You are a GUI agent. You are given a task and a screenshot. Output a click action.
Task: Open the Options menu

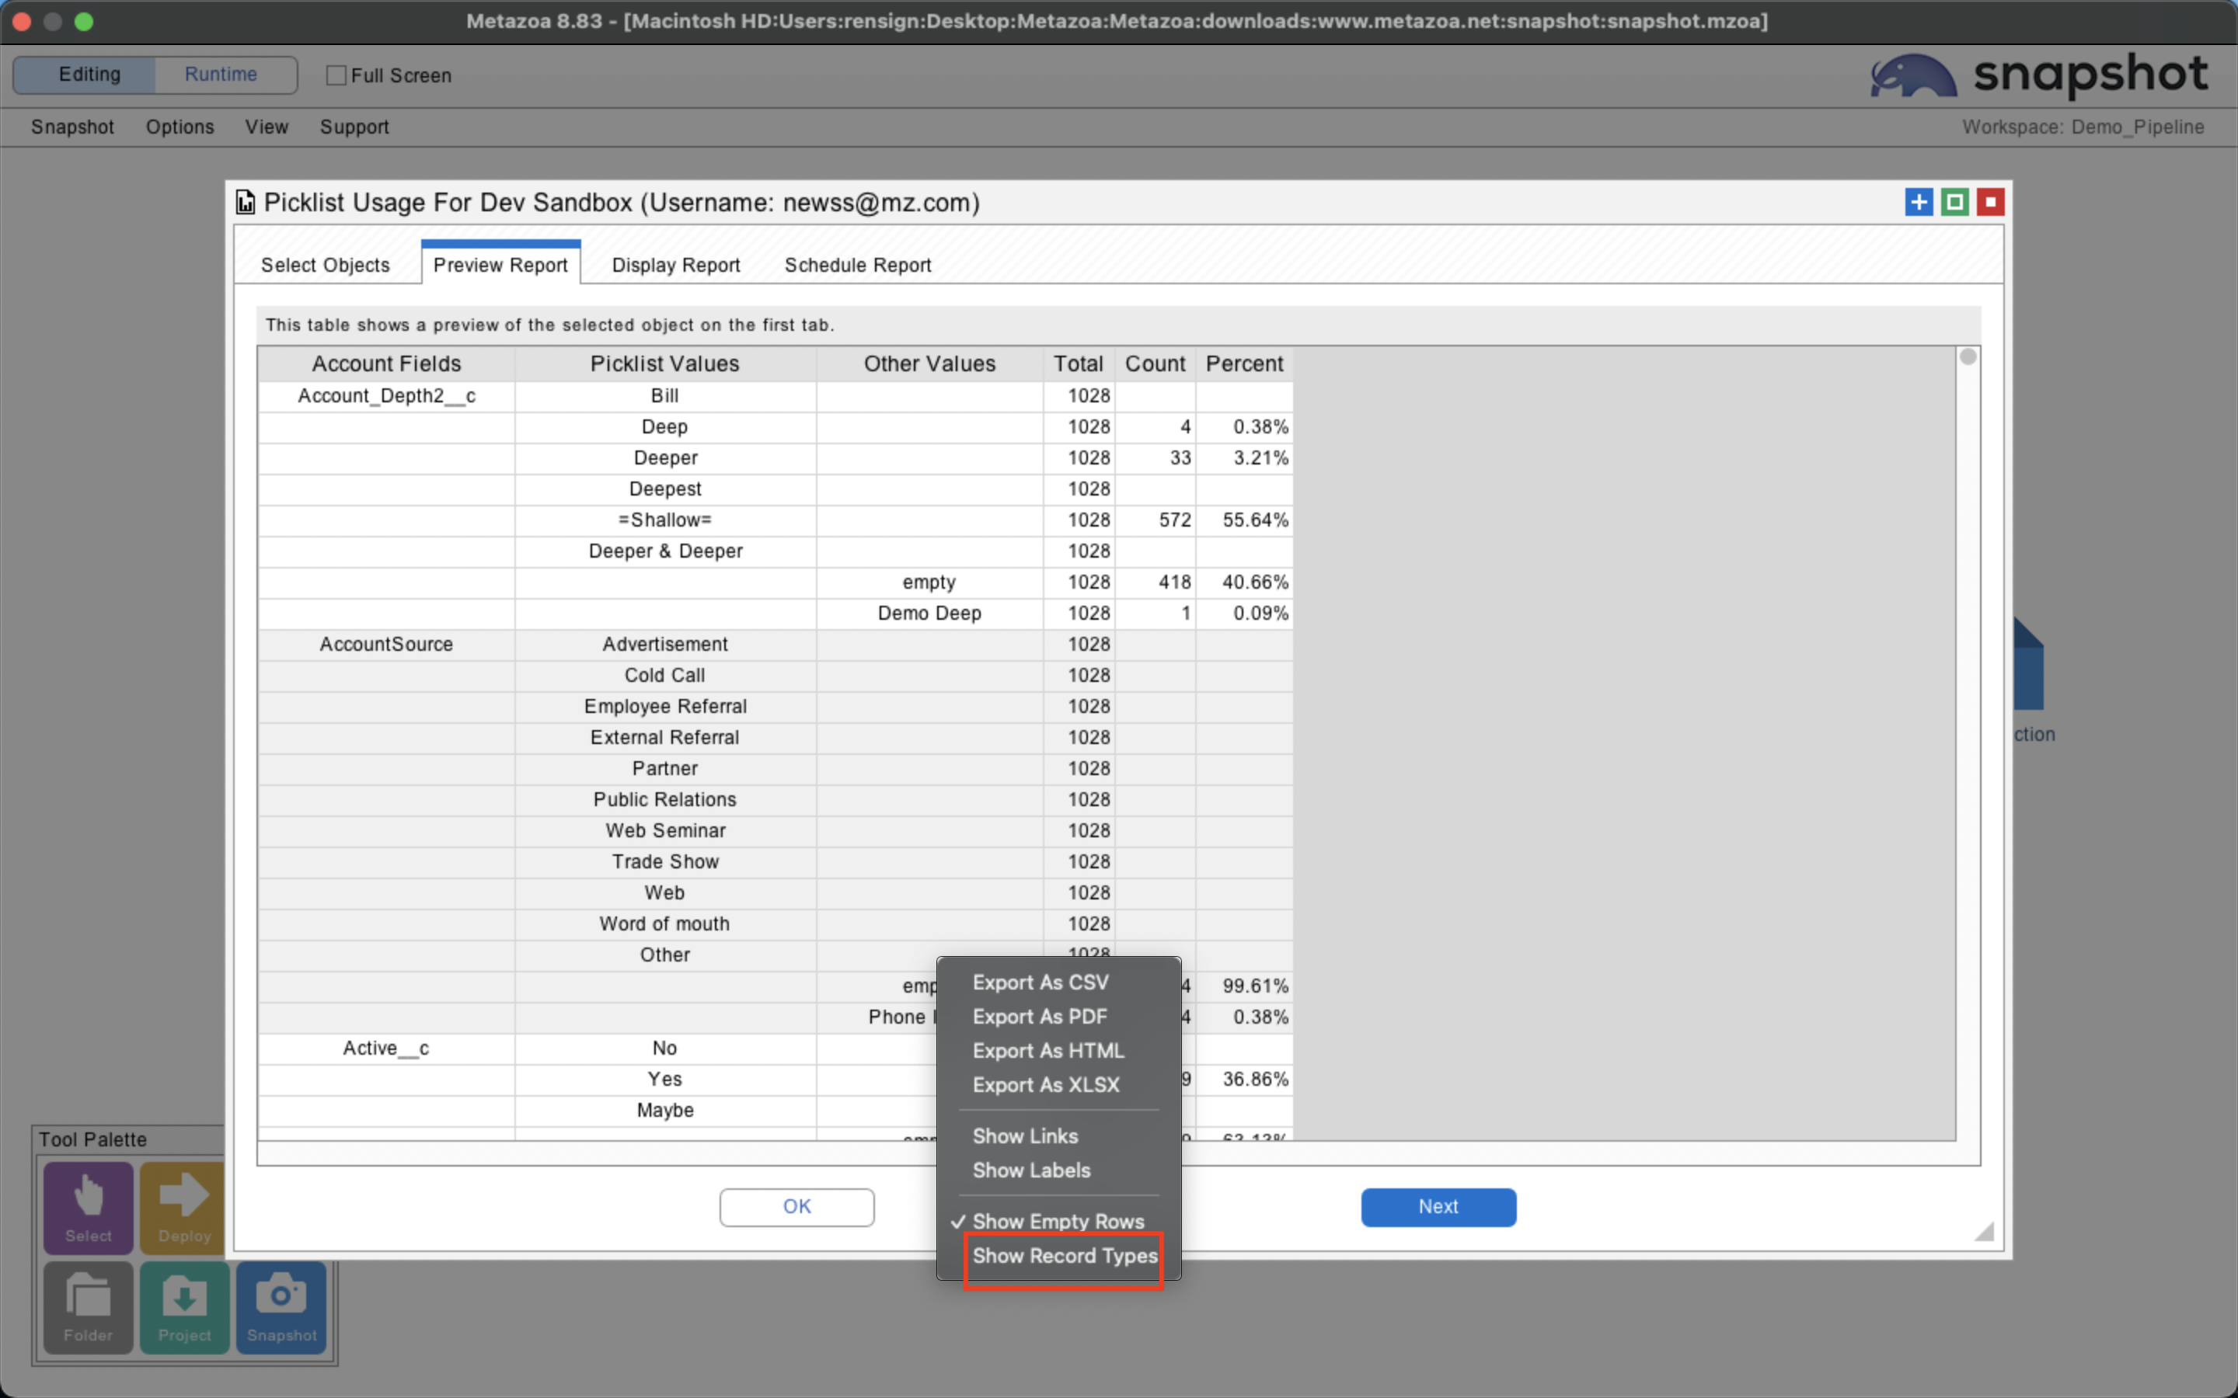(x=180, y=127)
